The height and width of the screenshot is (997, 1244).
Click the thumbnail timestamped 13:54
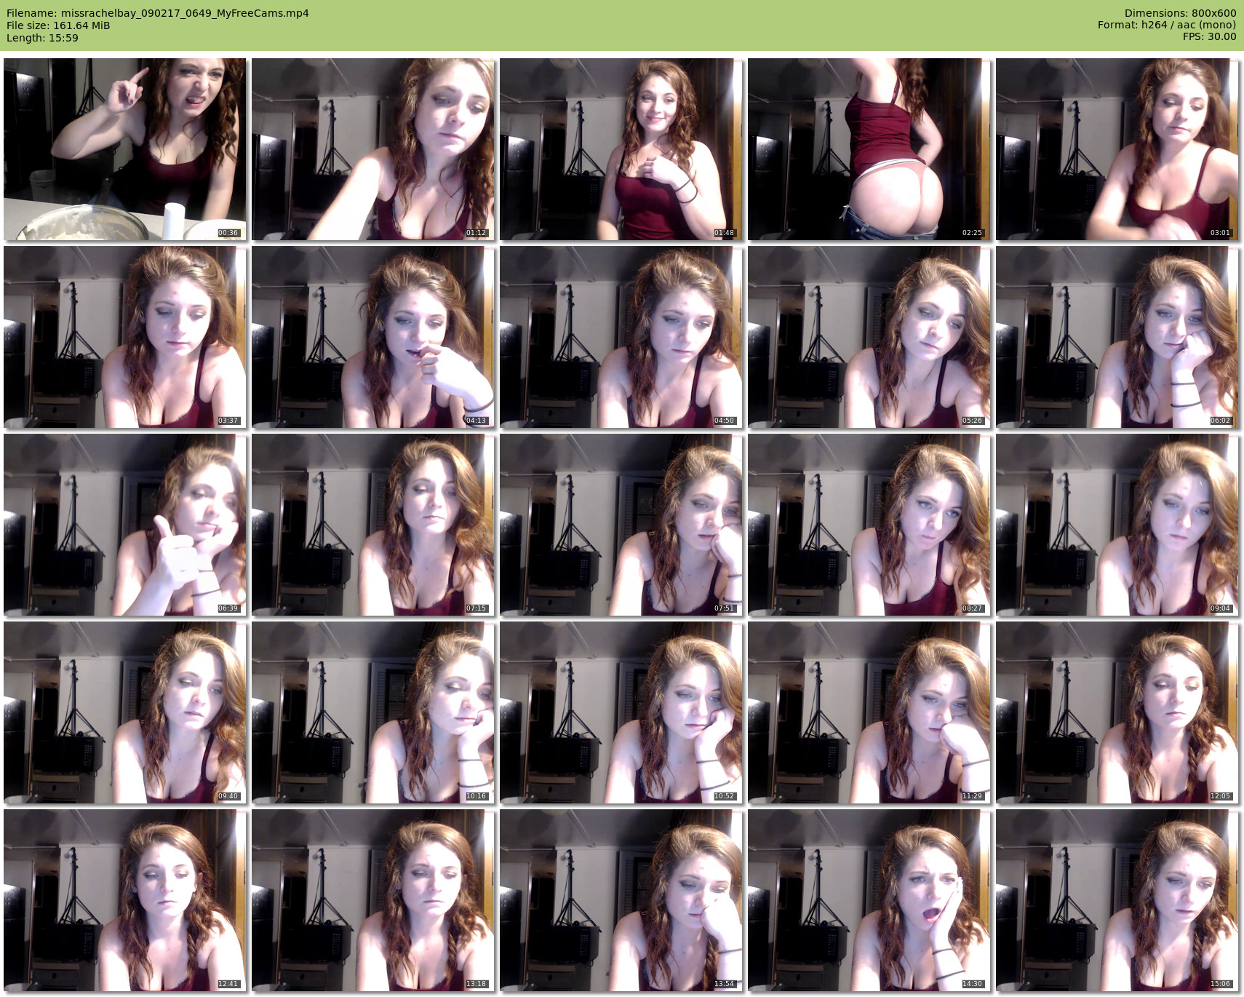pyautogui.click(x=621, y=900)
